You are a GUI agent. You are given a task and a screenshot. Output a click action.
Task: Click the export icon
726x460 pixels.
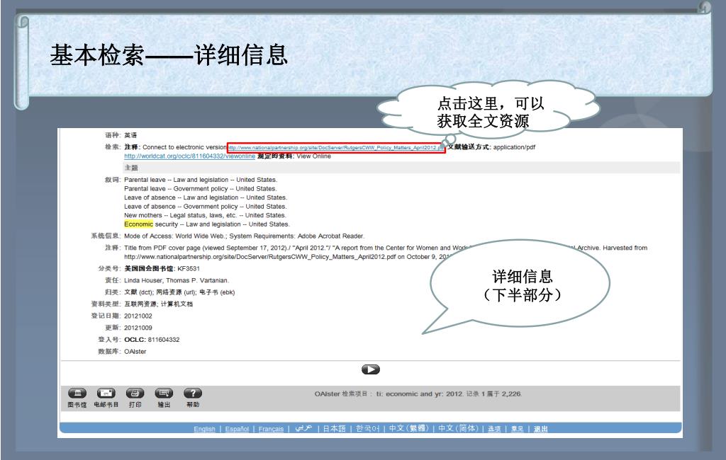pyautogui.click(x=164, y=393)
